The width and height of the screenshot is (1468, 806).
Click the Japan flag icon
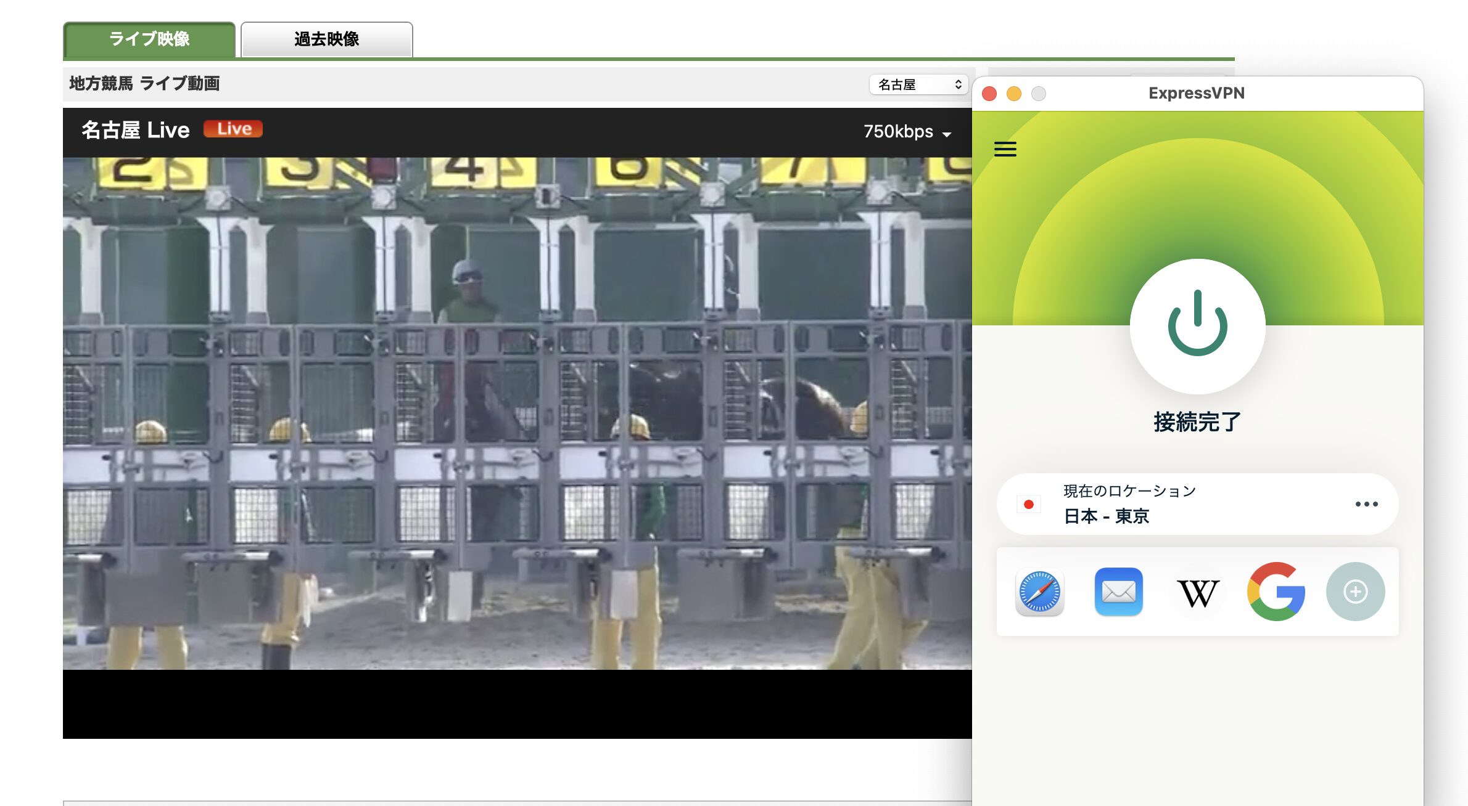click(1028, 505)
